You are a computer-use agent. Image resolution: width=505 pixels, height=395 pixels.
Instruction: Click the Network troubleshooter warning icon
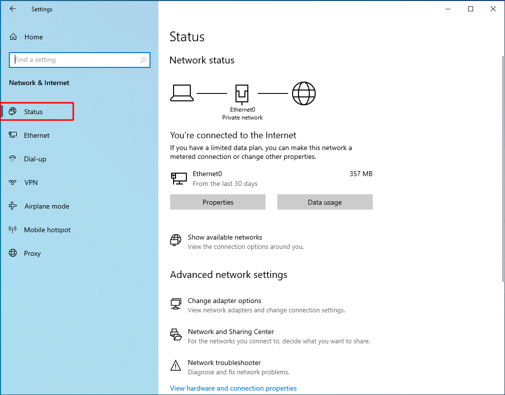(176, 365)
